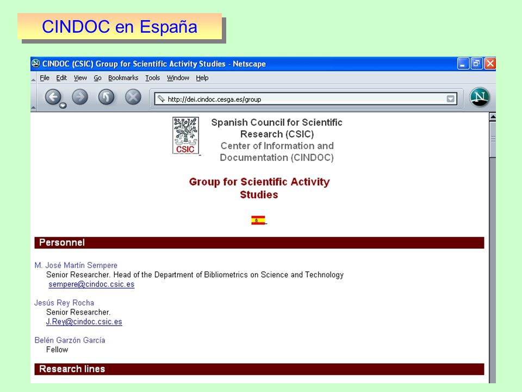This screenshot has height=392, width=522.
Task: Open the Jesús Rey Rocha profile link
Action: 64,303
